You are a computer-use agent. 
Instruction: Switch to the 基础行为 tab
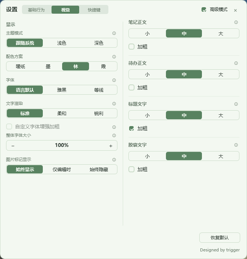tap(36, 10)
